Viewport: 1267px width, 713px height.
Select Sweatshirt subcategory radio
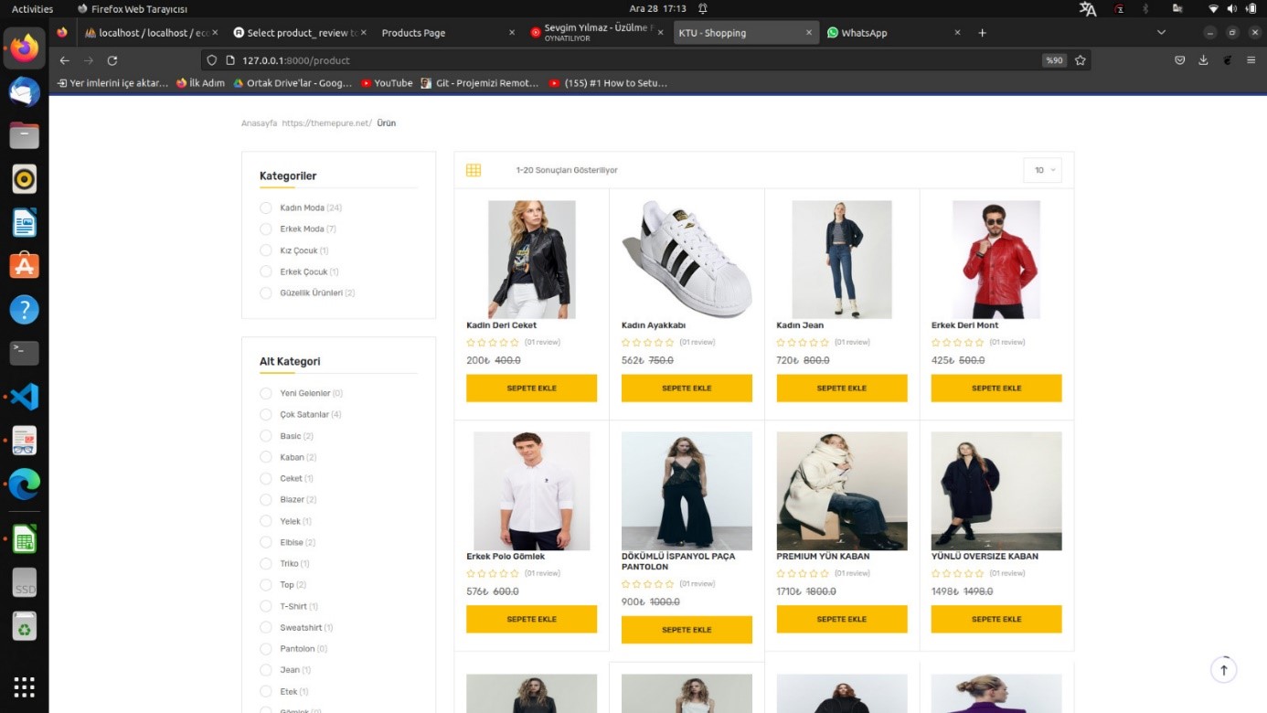[x=266, y=628]
